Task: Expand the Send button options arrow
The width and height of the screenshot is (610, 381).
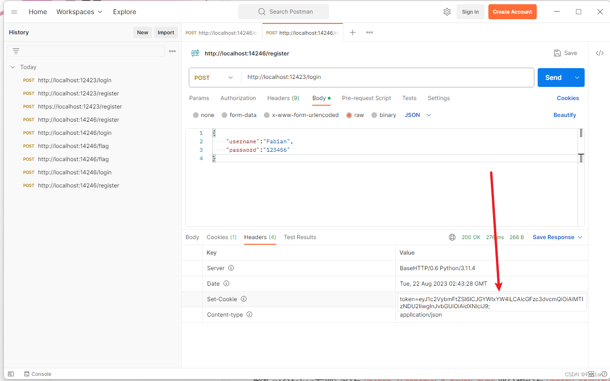Action: pyautogui.click(x=577, y=78)
